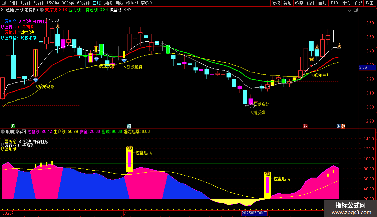Click the 复权 button
377x217 pixels.
[276, 3]
